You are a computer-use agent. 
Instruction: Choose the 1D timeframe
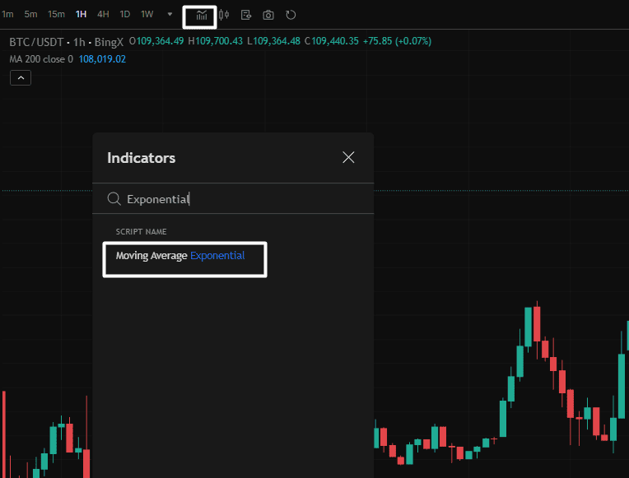[125, 14]
